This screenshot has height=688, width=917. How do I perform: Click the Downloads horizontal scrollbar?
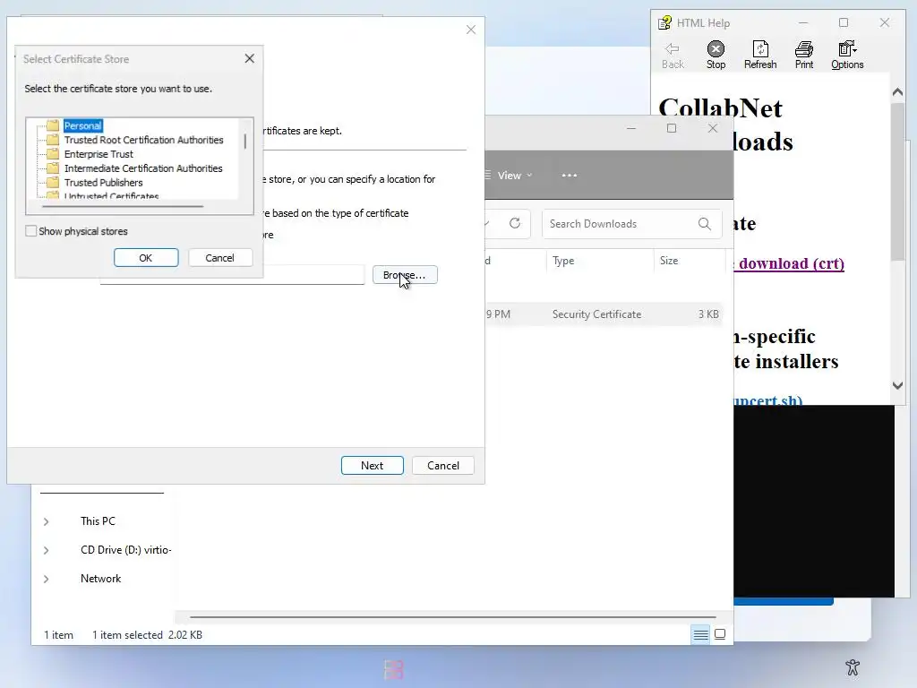[x=453, y=616]
